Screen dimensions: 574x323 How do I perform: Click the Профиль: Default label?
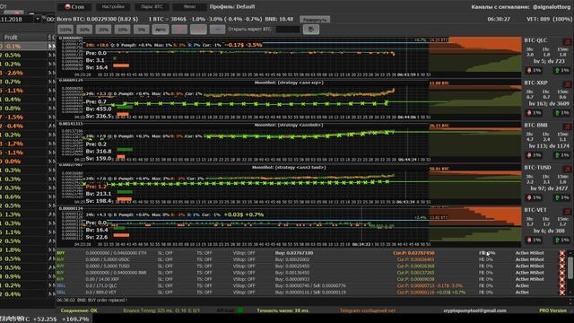(232, 6)
